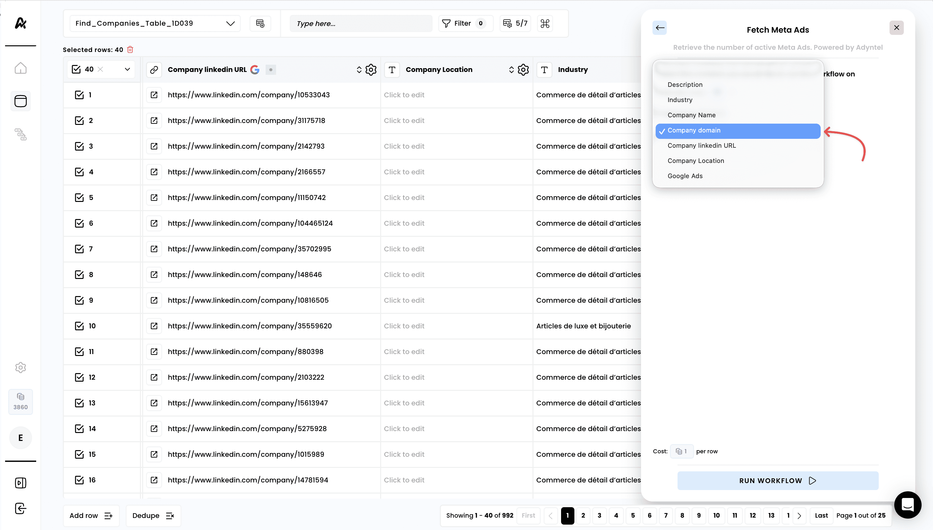Expand the row selection count chevron
Screen dimensions: 933x530
(127, 69)
